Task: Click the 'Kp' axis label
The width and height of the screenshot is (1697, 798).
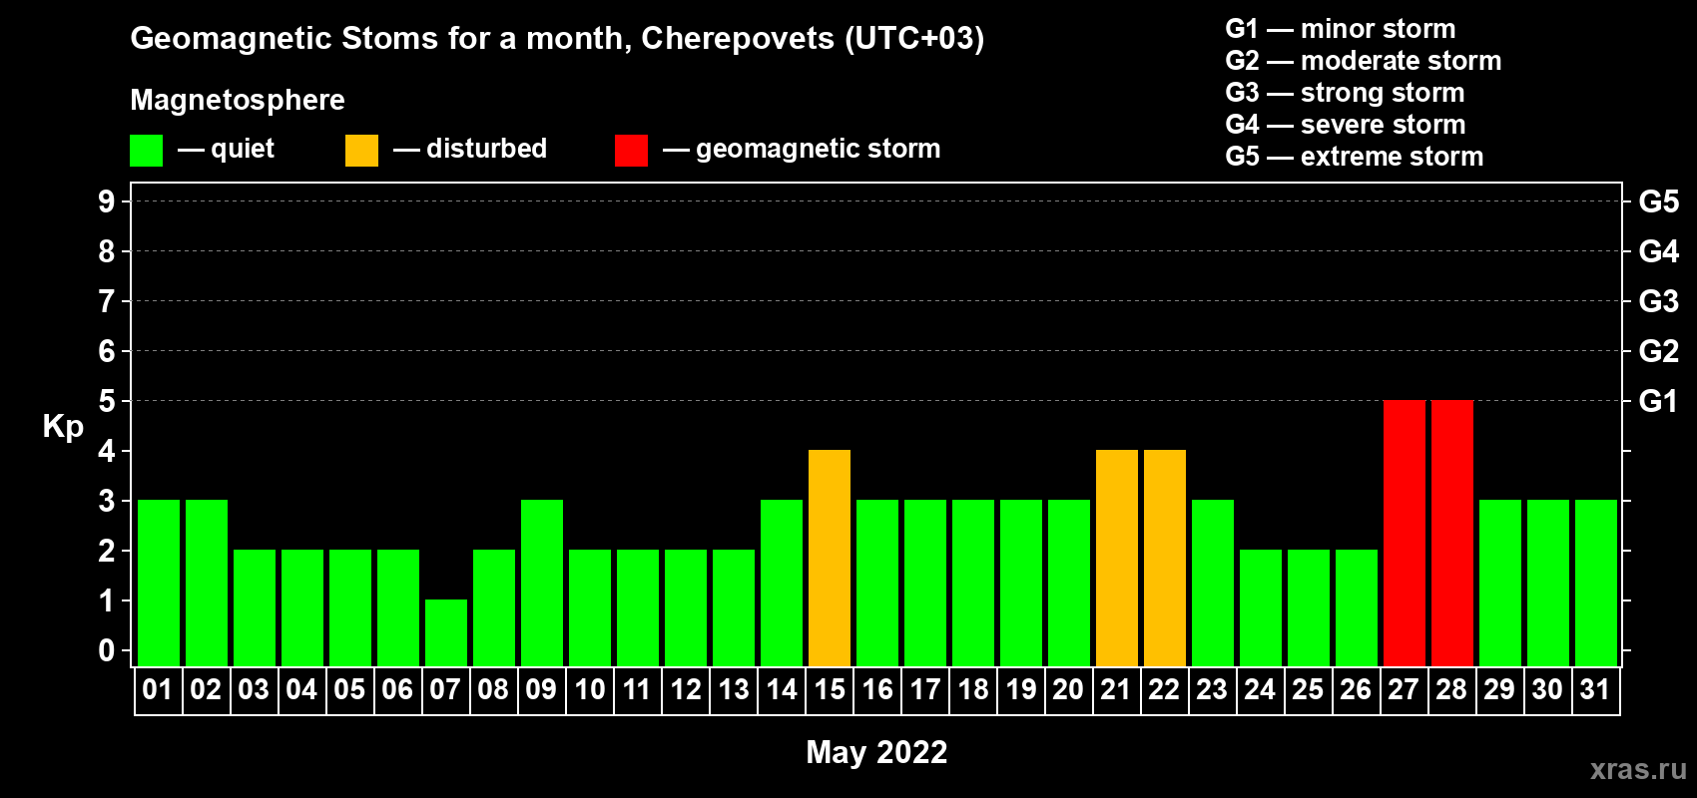Action: [63, 427]
